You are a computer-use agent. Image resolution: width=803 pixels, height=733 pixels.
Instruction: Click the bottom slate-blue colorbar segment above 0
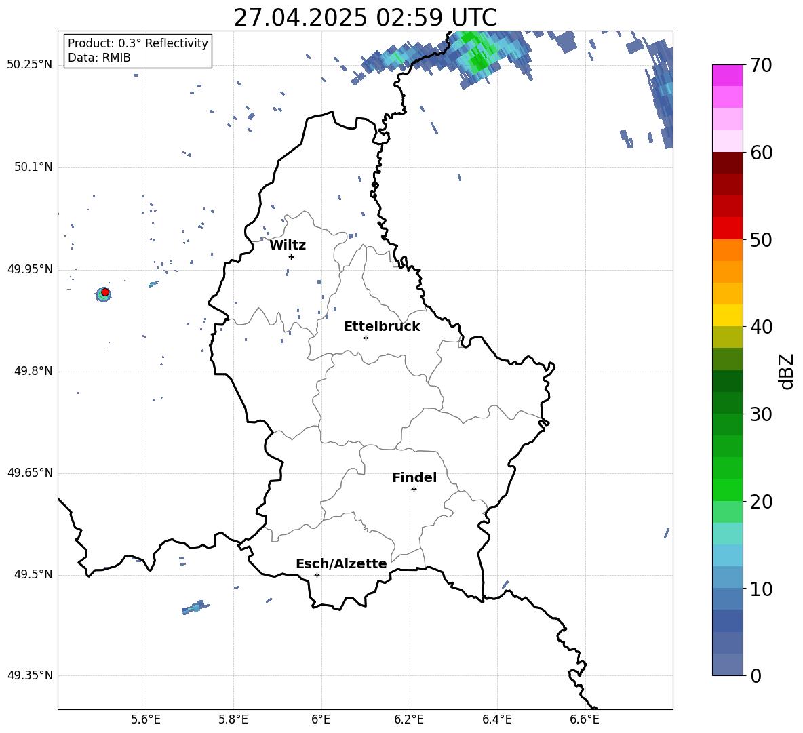click(727, 665)
